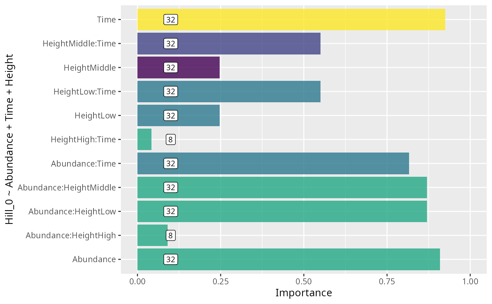Click the 0.75 x-axis tick label
This screenshot has width=492, height=304.
tap(387, 282)
